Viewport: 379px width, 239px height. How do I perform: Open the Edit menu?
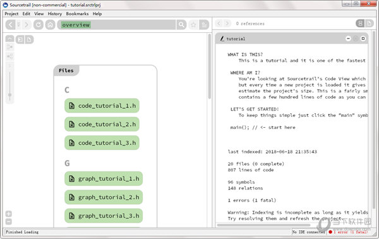pos(27,14)
